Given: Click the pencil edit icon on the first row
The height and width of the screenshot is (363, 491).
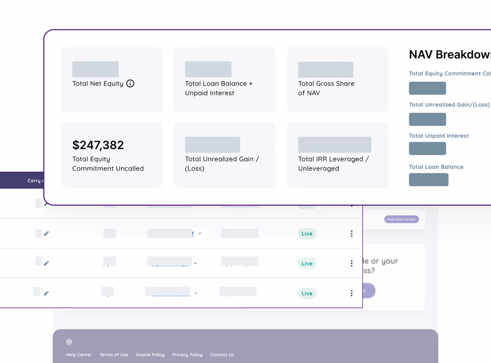Looking at the screenshot, I should pyautogui.click(x=46, y=203).
